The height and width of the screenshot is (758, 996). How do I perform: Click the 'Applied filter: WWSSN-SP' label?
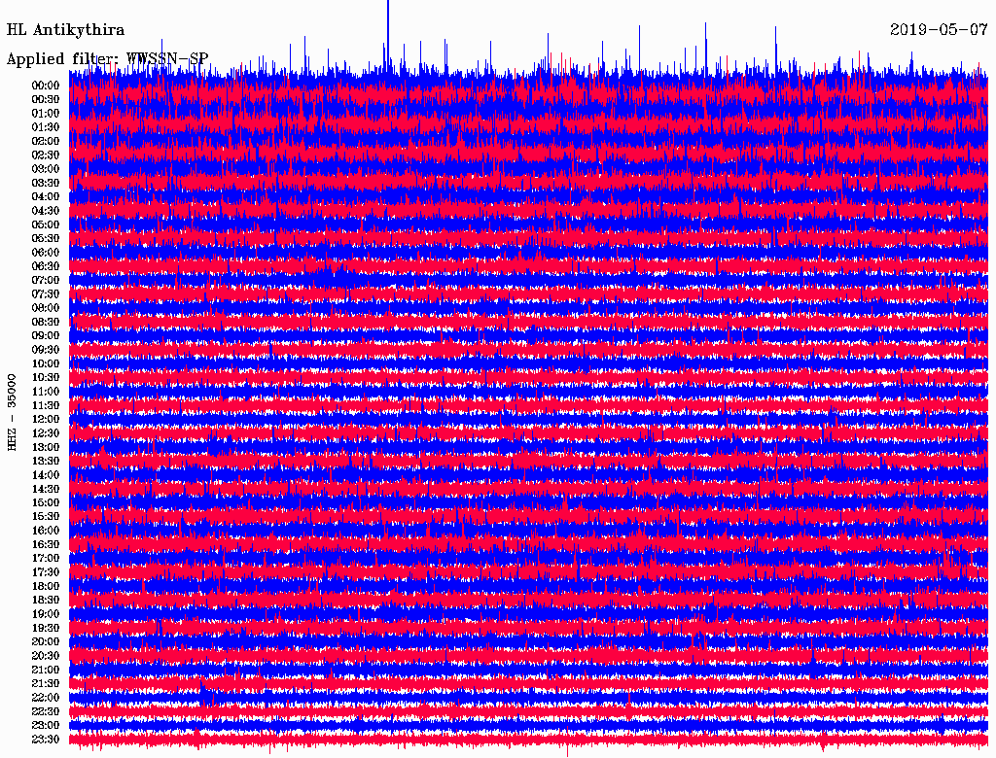(x=107, y=59)
